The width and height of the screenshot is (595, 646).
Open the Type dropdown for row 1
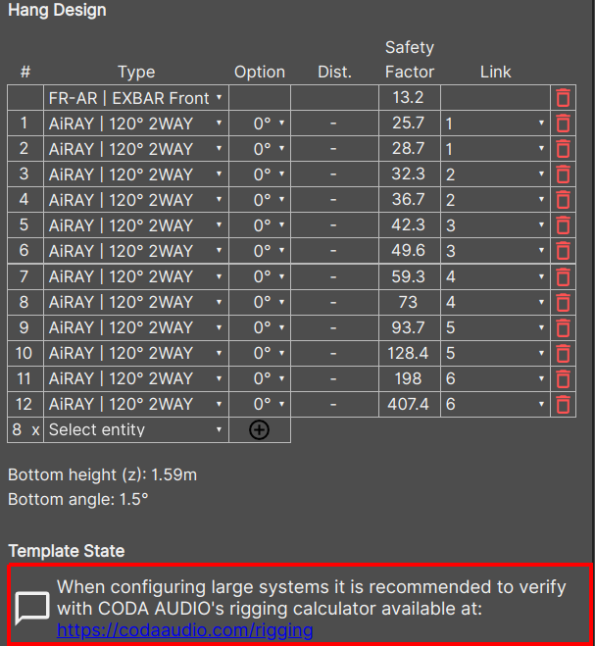(x=136, y=124)
